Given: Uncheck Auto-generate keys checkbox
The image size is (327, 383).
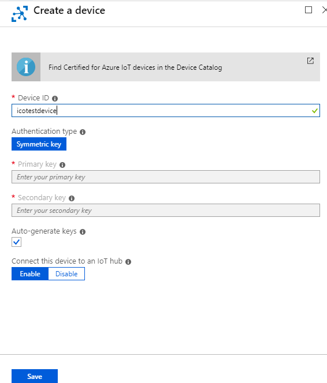Looking at the screenshot, I should coord(16,242).
